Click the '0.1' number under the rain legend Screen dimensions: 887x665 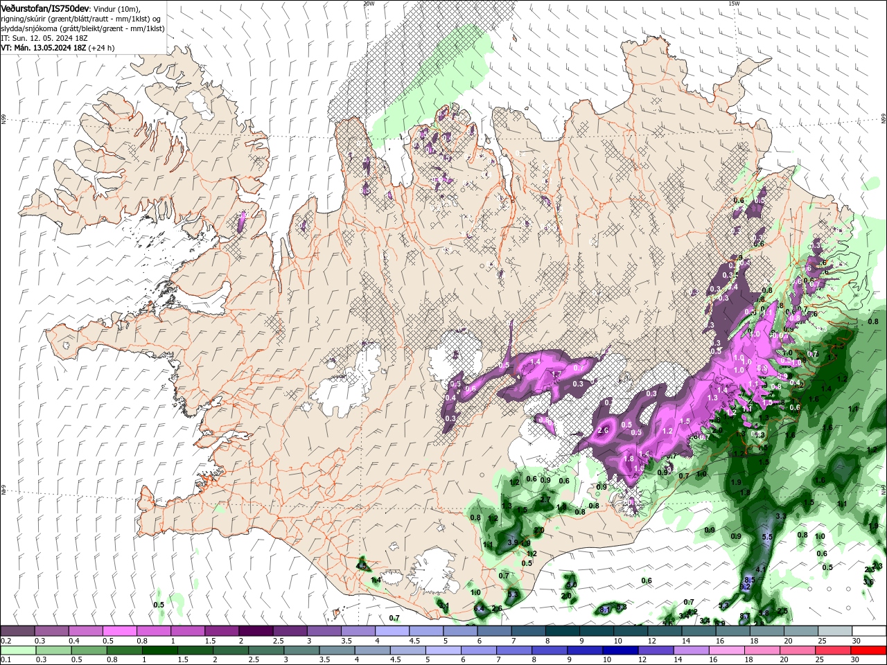point(5,660)
